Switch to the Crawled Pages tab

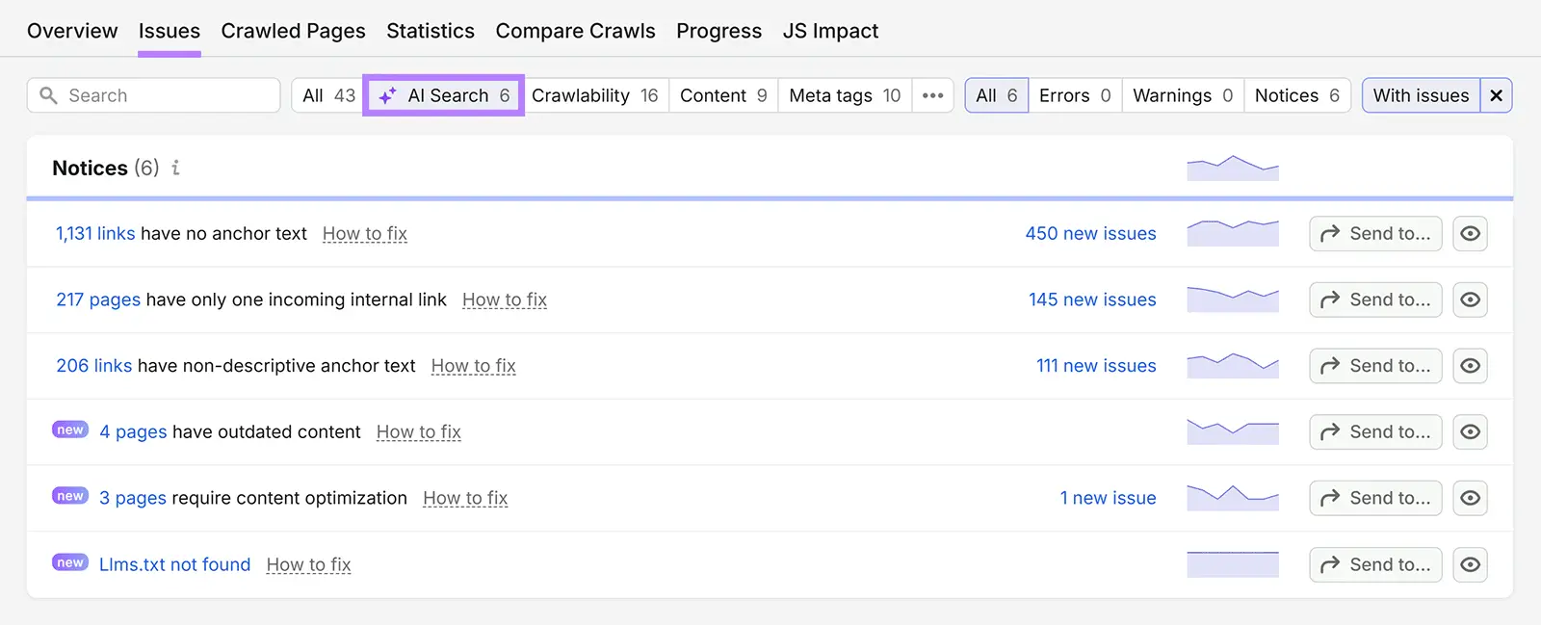[x=293, y=31]
